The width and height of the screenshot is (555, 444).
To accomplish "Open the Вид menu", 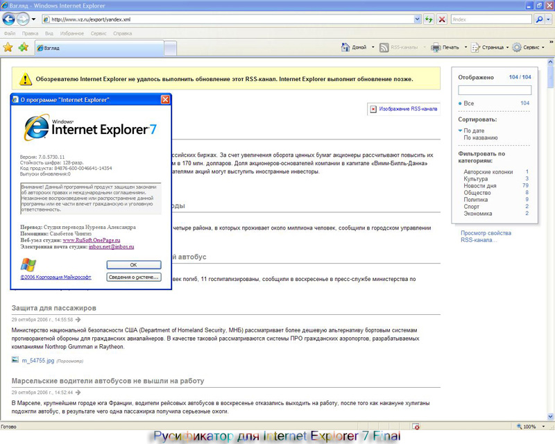I will click(x=49, y=33).
